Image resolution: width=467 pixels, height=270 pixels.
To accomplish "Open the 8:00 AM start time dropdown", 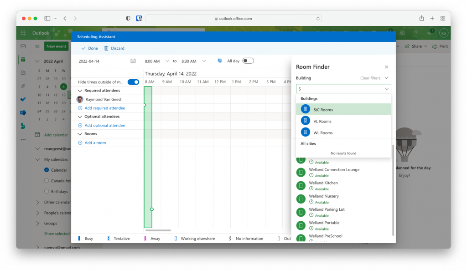I will pyautogui.click(x=167, y=61).
